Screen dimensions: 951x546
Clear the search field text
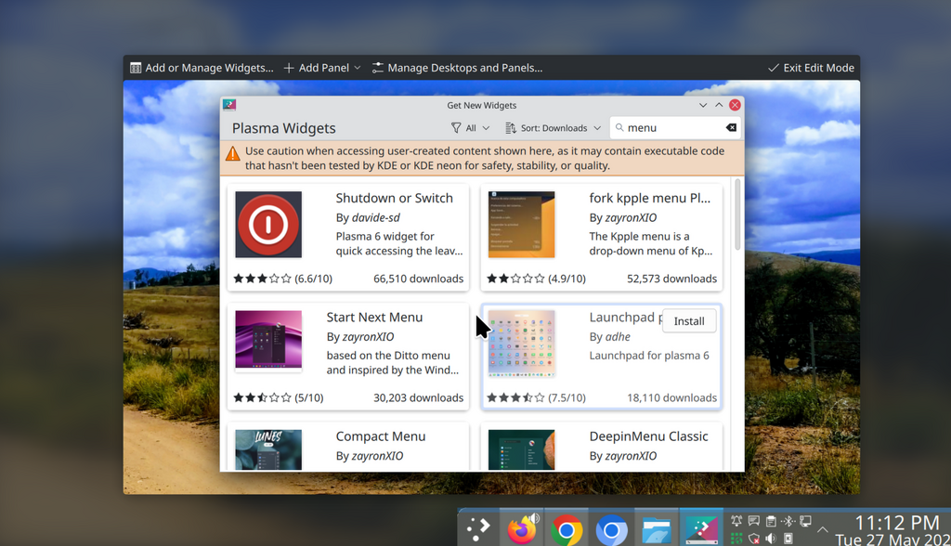click(732, 128)
